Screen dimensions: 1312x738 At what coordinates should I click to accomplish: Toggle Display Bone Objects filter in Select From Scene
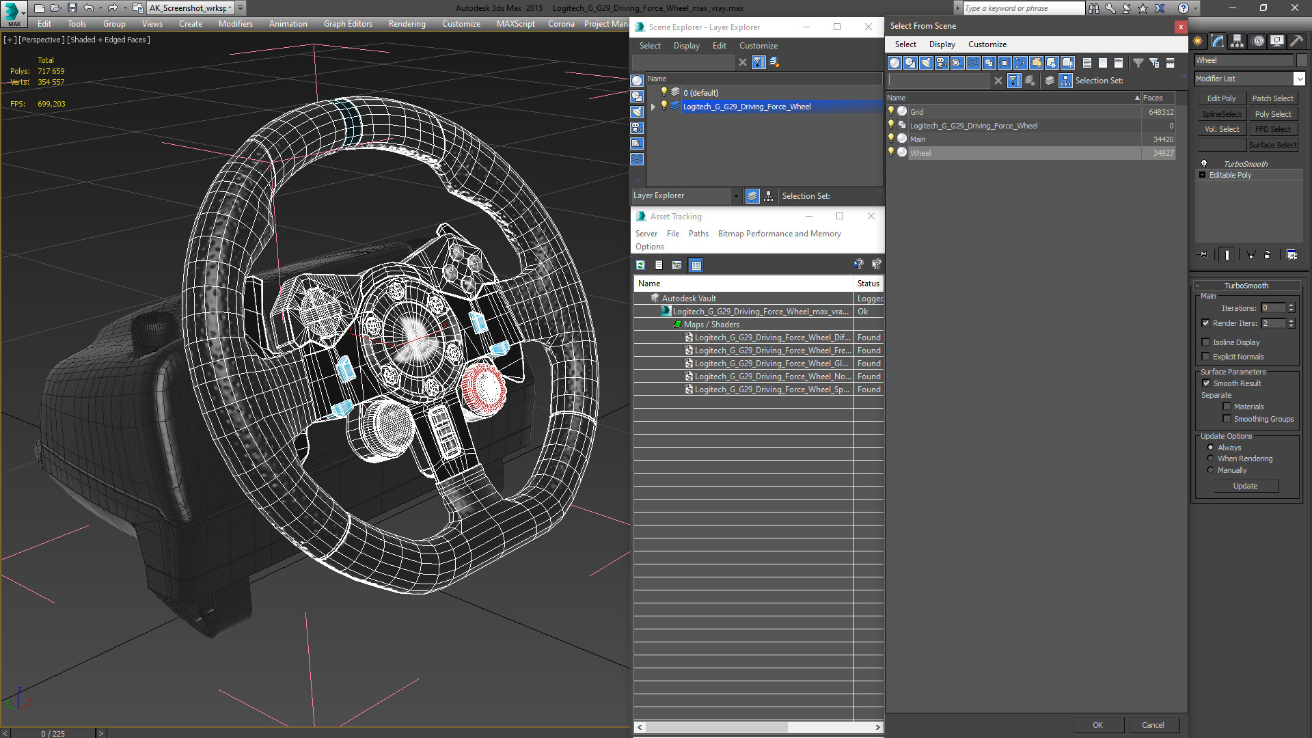pos(1020,63)
